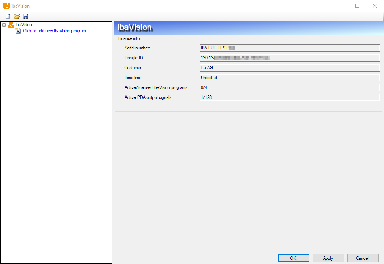
Task: Click the Apply button
Action: (x=328, y=258)
